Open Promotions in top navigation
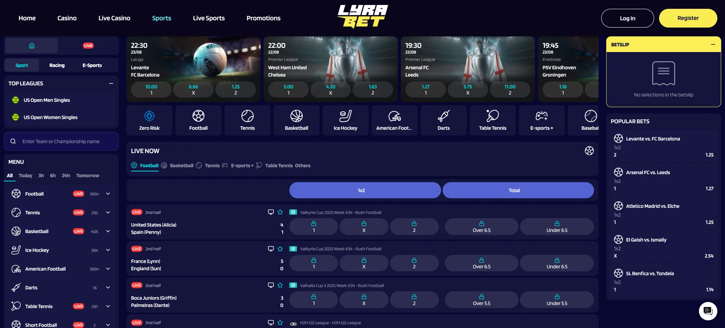 point(264,18)
